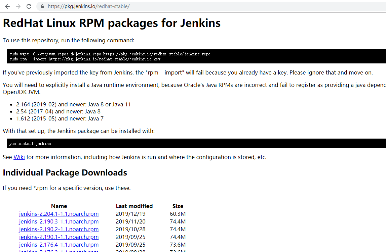386x252 pixels.
Task: Click the sudo rpm --import command line
Action: click(x=85, y=59)
